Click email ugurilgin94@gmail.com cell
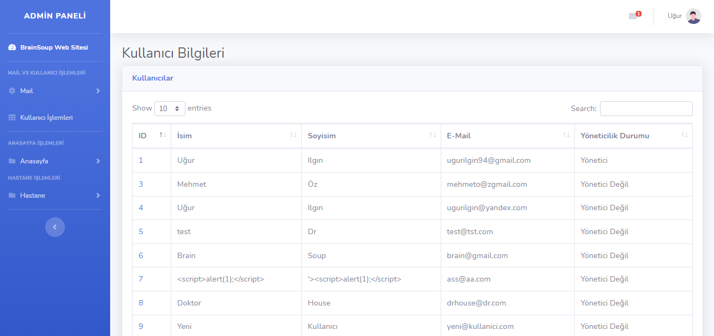Viewport: 714px width, 336px height. 507,160
